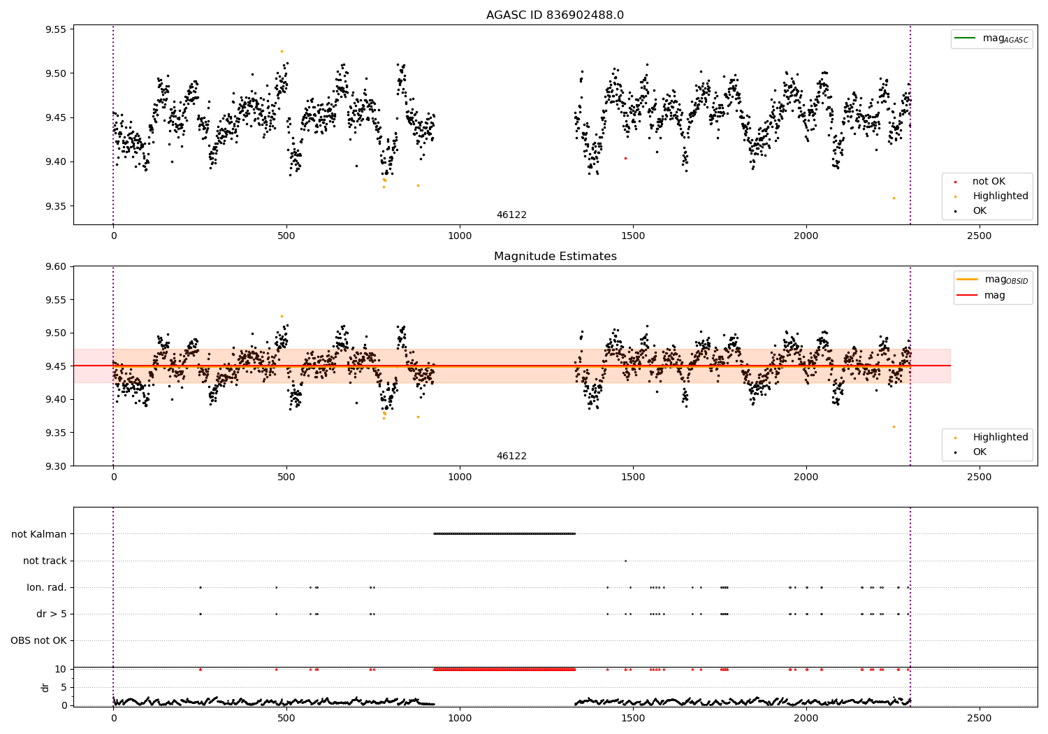Click the 1500 x-tick under Magnitude Estimates plot
The image size is (1048, 734).
point(633,477)
